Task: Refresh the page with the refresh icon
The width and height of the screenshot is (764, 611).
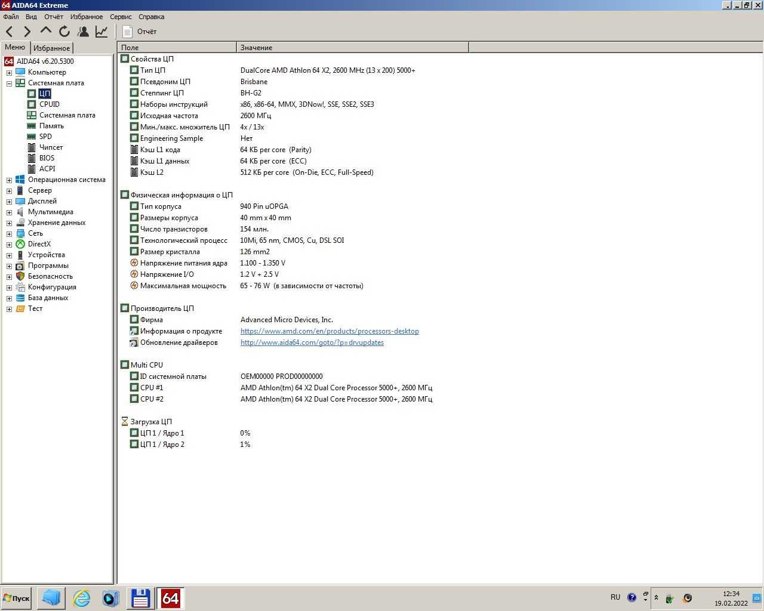Action: click(x=64, y=31)
